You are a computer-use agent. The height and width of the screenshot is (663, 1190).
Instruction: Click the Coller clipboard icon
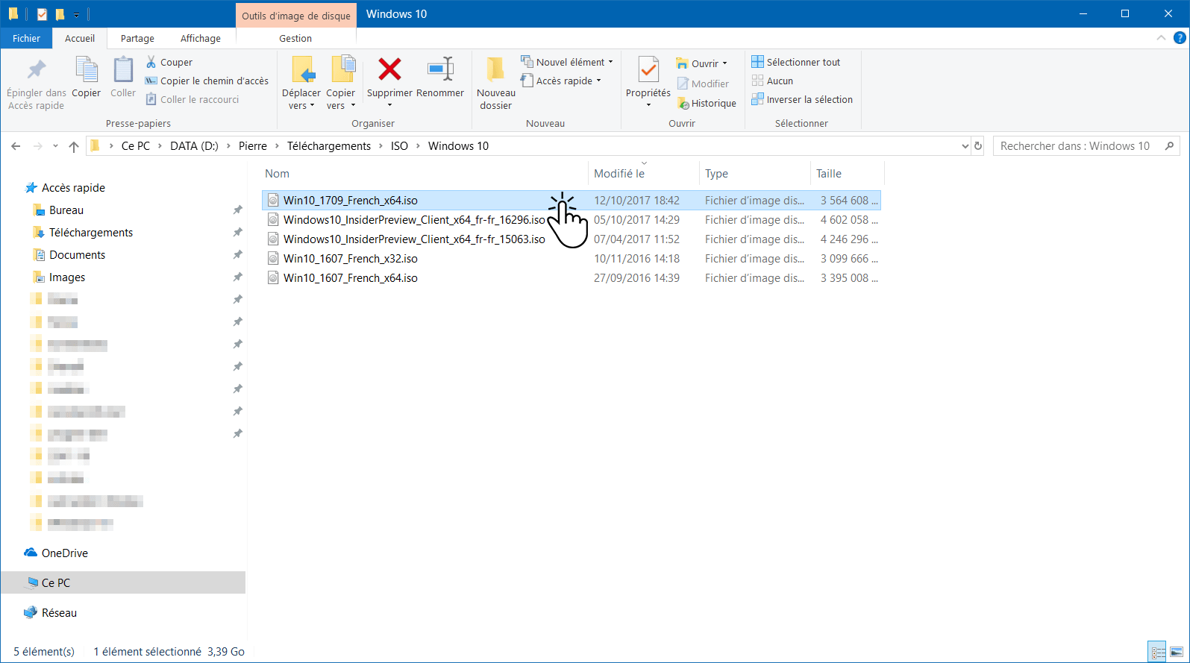click(123, 71)
